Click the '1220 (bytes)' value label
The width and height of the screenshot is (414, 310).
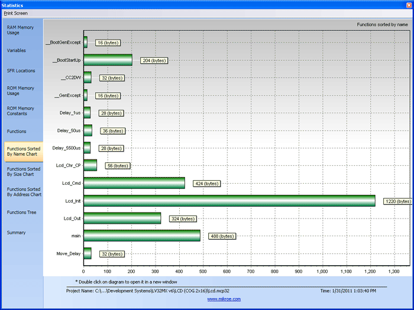398,201
